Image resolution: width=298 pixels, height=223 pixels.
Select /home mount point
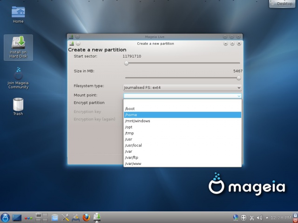point(183,115)
